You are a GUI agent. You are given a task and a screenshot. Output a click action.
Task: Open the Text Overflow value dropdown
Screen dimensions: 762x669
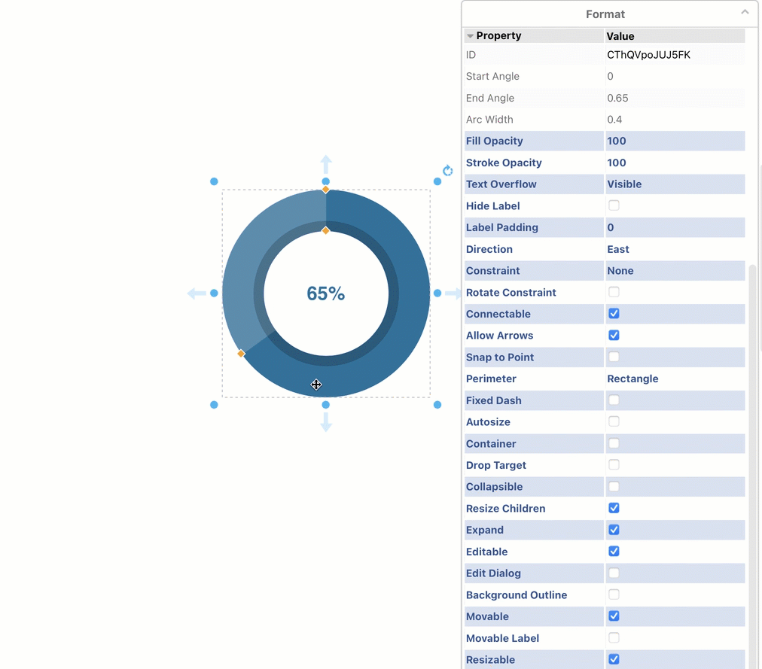click(674, 184)
